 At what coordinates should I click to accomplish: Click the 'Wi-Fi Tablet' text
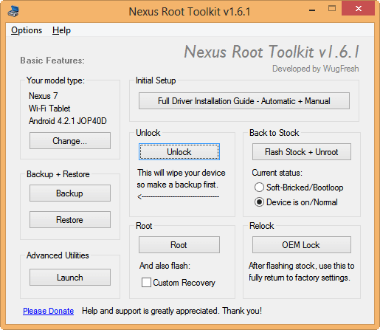point(49,109)
